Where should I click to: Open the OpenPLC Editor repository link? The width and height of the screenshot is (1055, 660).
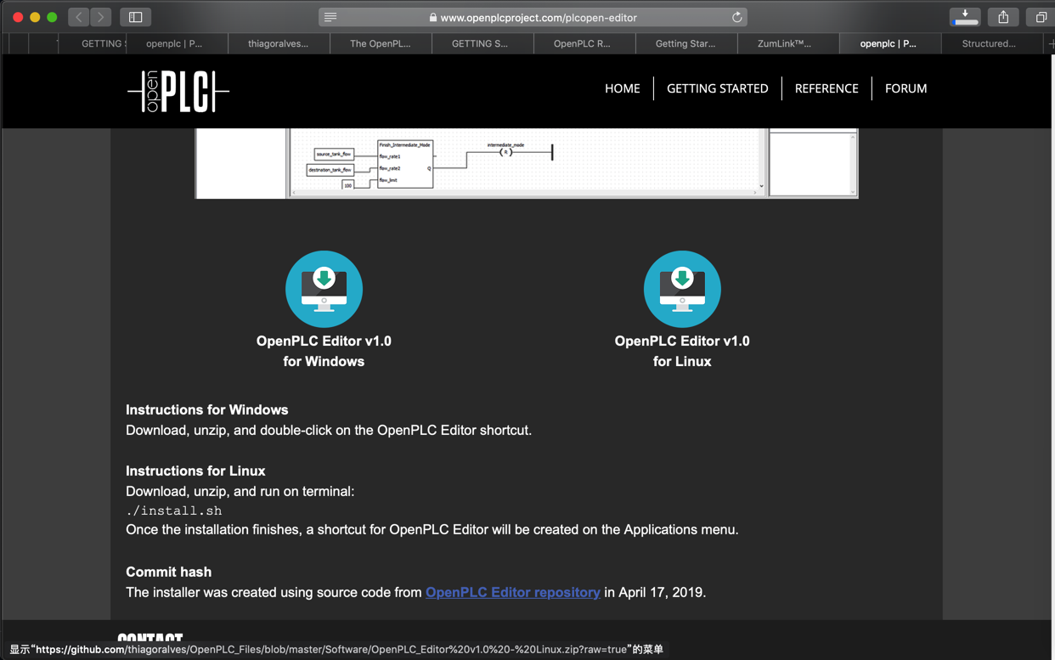[513, 592]
